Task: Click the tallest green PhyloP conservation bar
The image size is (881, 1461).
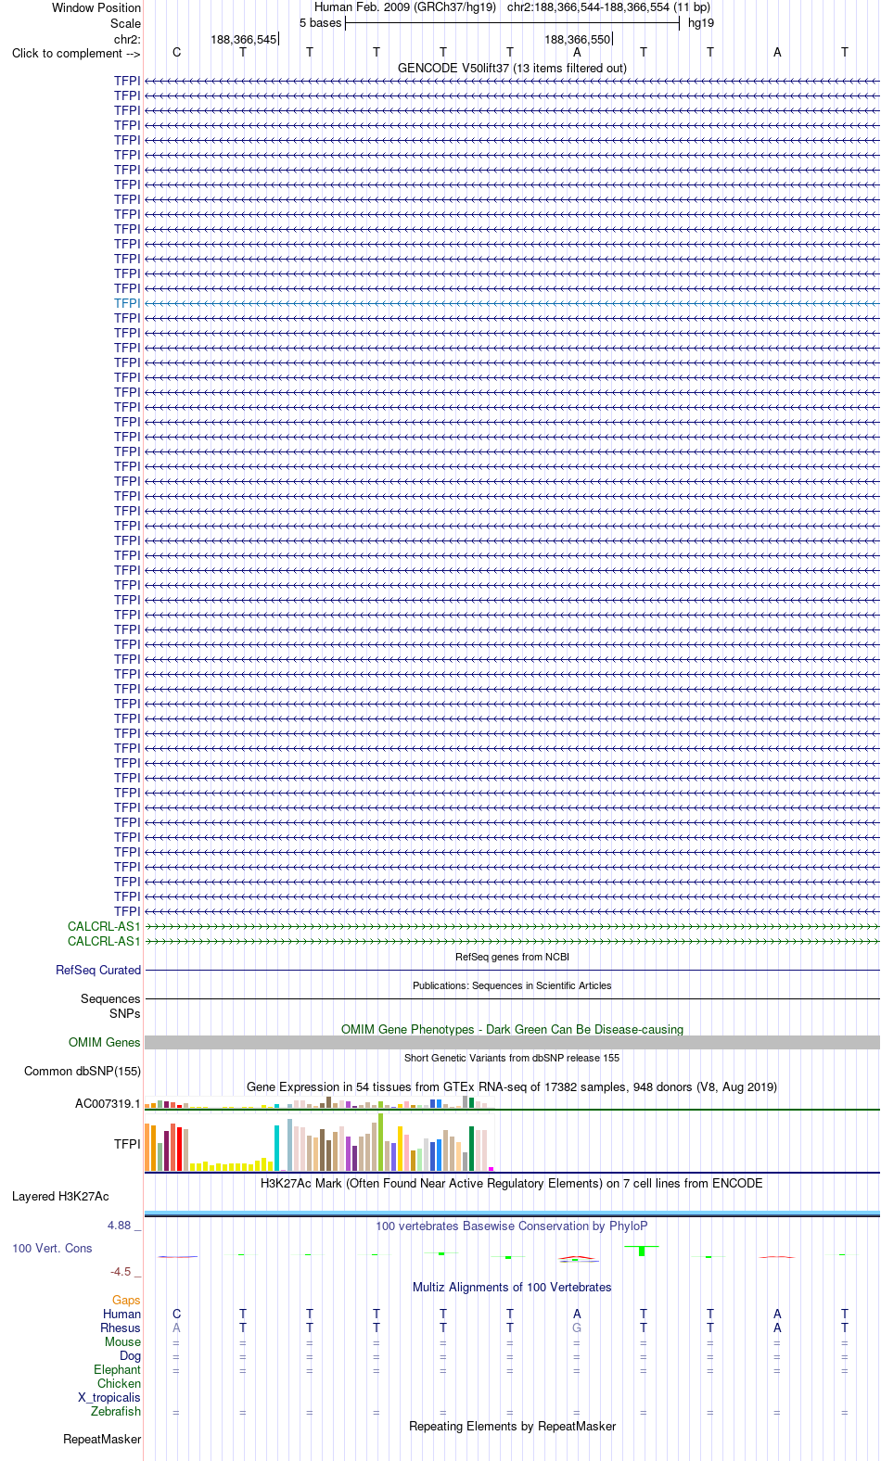Action: (642, 1251)
